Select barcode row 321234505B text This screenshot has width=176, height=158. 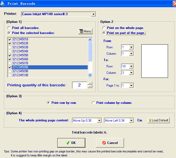20,55
